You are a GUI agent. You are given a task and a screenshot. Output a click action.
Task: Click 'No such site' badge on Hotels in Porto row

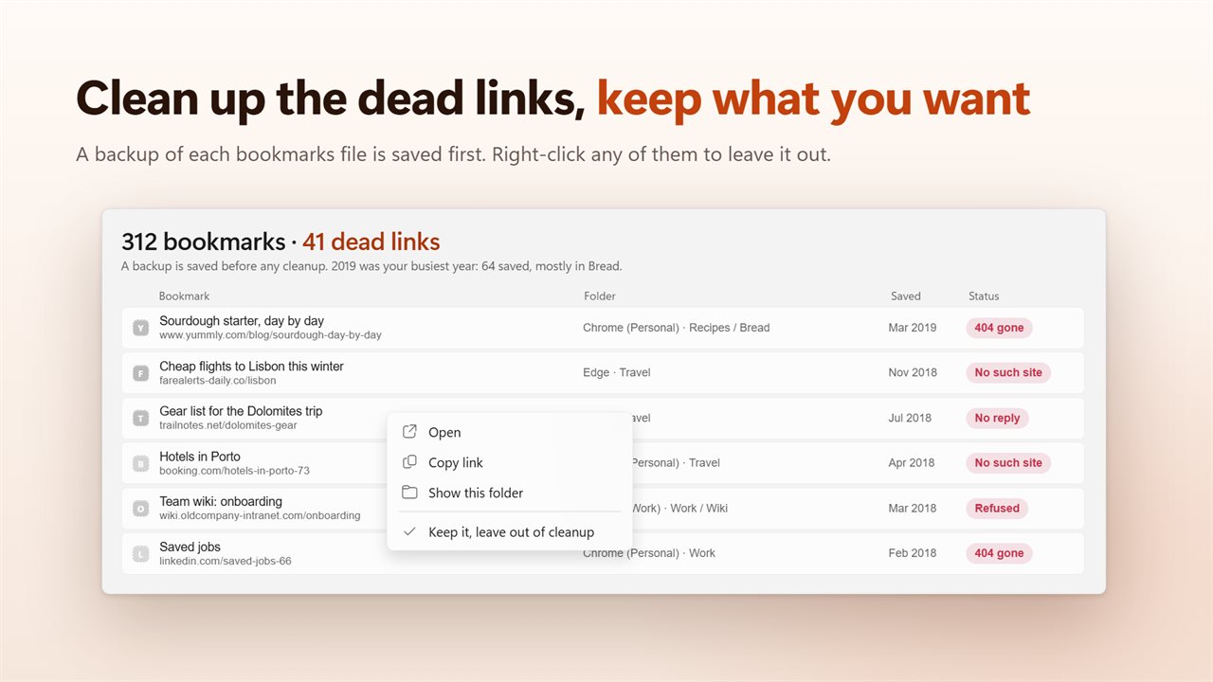1008,463
